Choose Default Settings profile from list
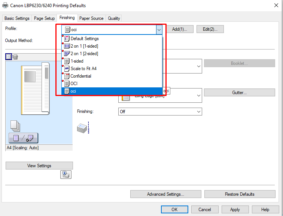The width and height of the screenshot is (283, 216). pos(112,39)
